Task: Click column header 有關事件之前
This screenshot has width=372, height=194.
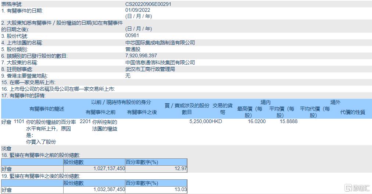Action: click(101, 112)
